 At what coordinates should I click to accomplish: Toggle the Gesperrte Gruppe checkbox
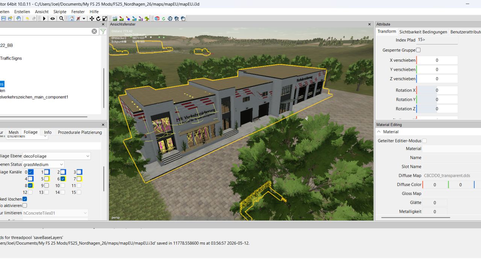418,50
